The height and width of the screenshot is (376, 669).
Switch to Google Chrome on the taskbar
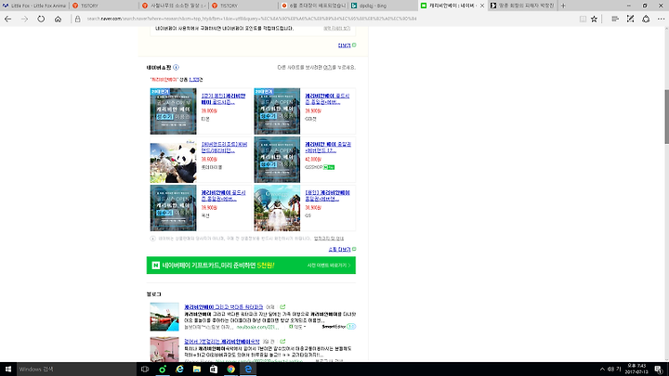pyautogui.click(x=230, y=370)
